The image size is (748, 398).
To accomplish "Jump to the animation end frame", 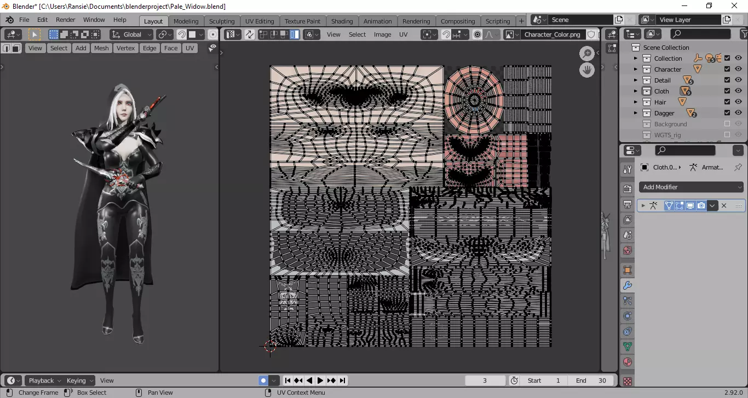I will (342, 381).
